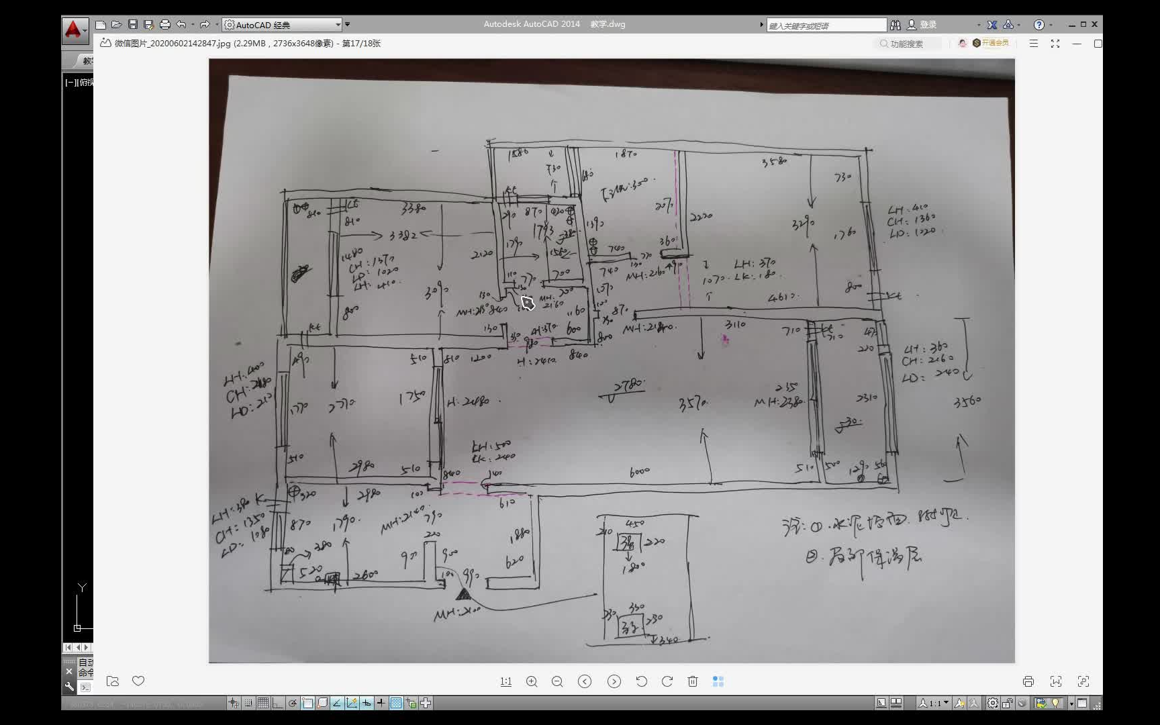1160x725 pixels.
Task: Go to the previous image
Action: [585, 681]
